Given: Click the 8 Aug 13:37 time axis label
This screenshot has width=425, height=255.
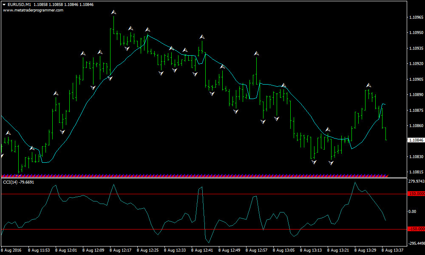Looking at the screenshot, I should [393, 250].
